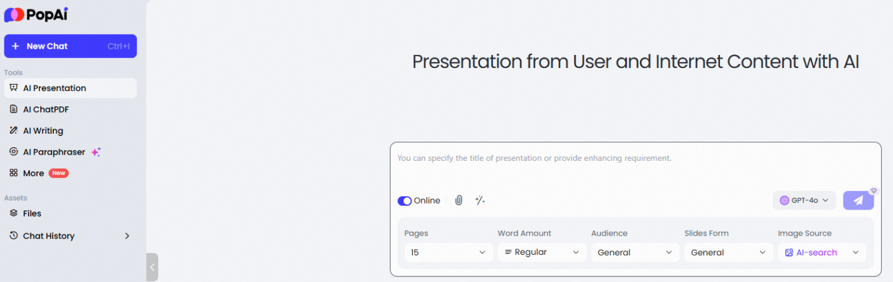Collapse the sidebar with the arrow handle
This screenshot has width=893, height=282.
coord(152,267)
